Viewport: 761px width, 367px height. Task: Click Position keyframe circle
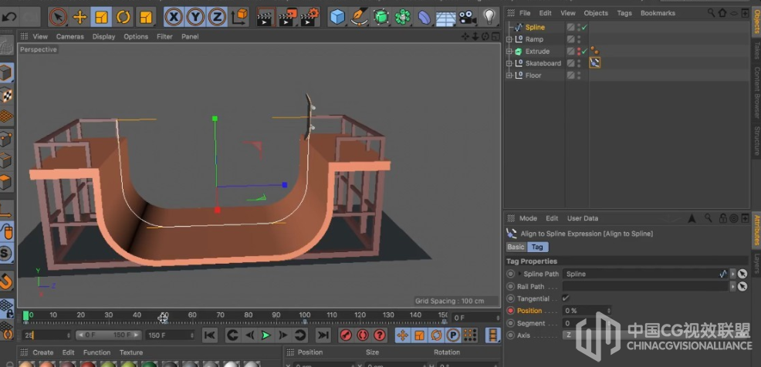pos(510,311)
